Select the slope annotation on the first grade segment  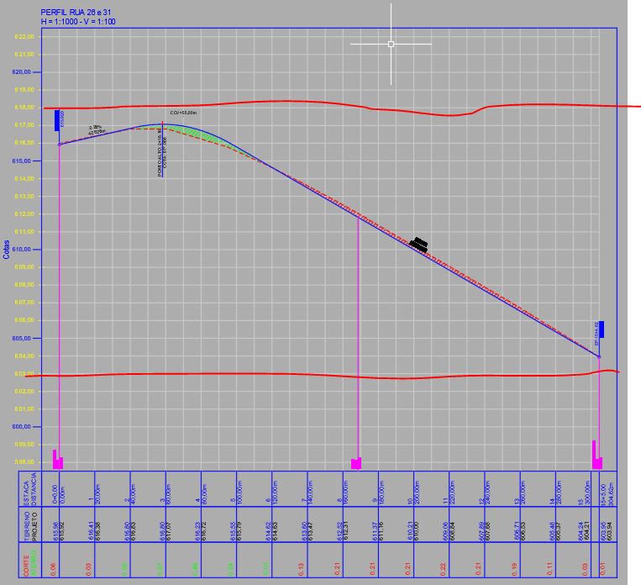97,130
